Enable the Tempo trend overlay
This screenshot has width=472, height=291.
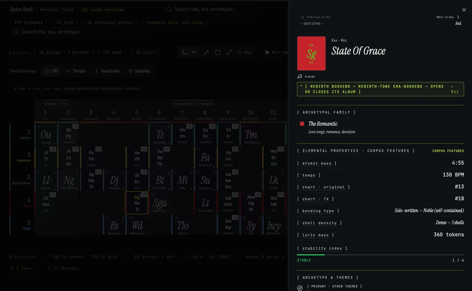[x=76, y=71]
